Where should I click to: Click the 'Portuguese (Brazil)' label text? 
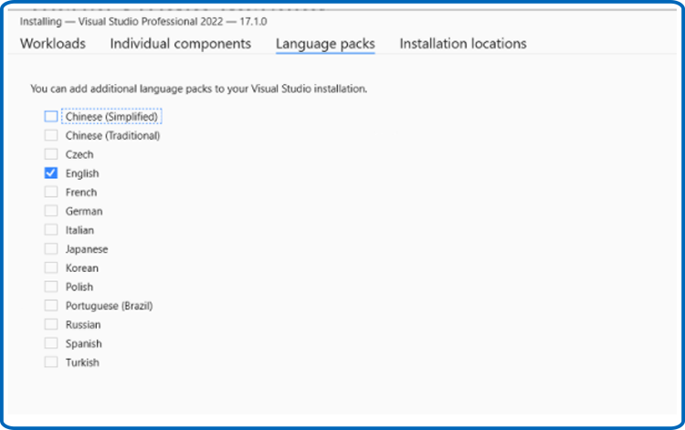[x=110, y=306]
